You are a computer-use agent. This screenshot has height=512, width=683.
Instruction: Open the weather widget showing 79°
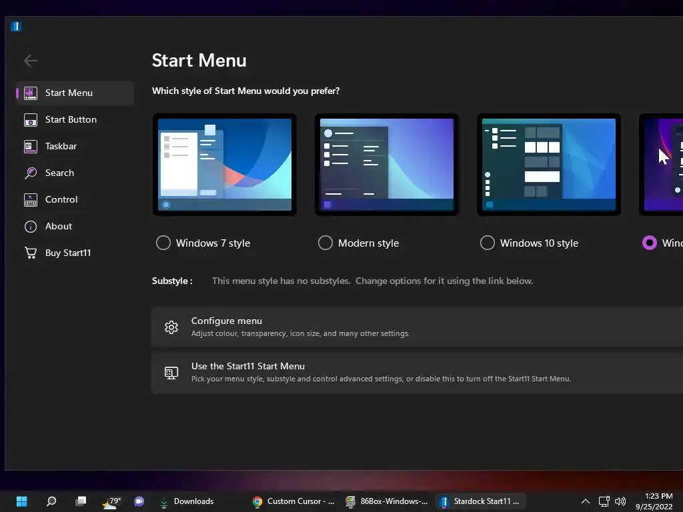coord(111,501)
